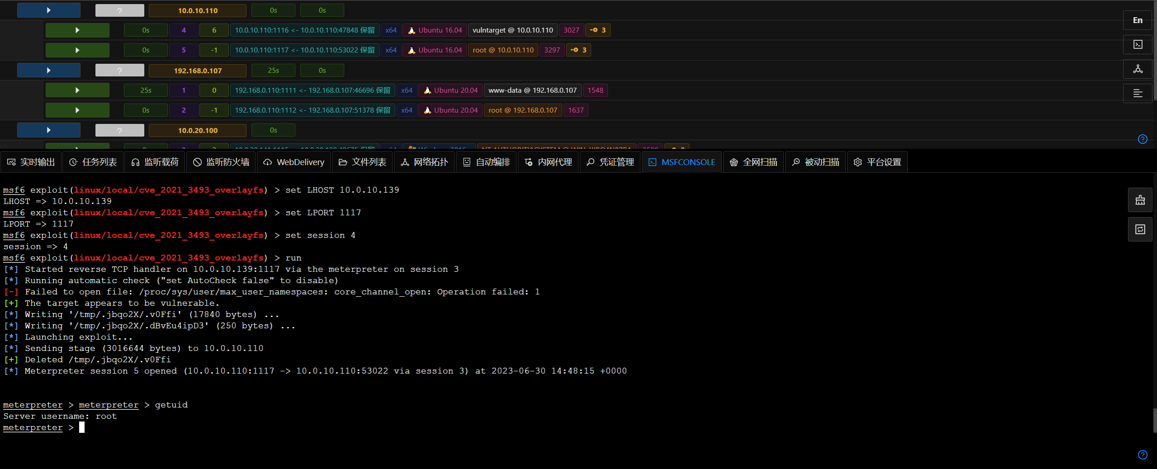The height and width of the screenshot is (469, 1157).
Task: Click the root @ 192.168.0.107 user tag
Action: click(x=523, y=110)
